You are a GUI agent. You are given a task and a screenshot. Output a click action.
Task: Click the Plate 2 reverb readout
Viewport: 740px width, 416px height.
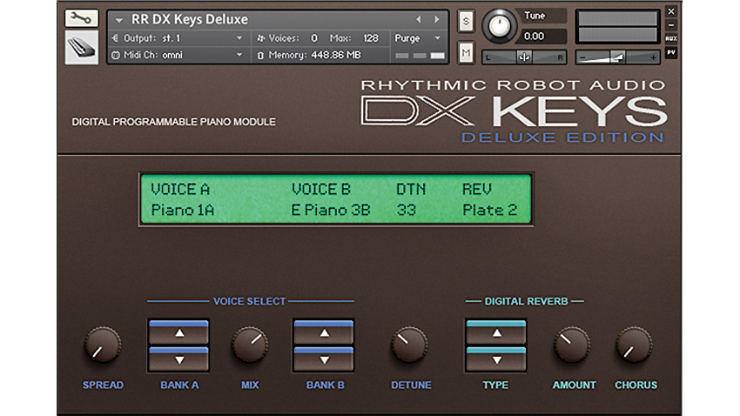point(490,210)
